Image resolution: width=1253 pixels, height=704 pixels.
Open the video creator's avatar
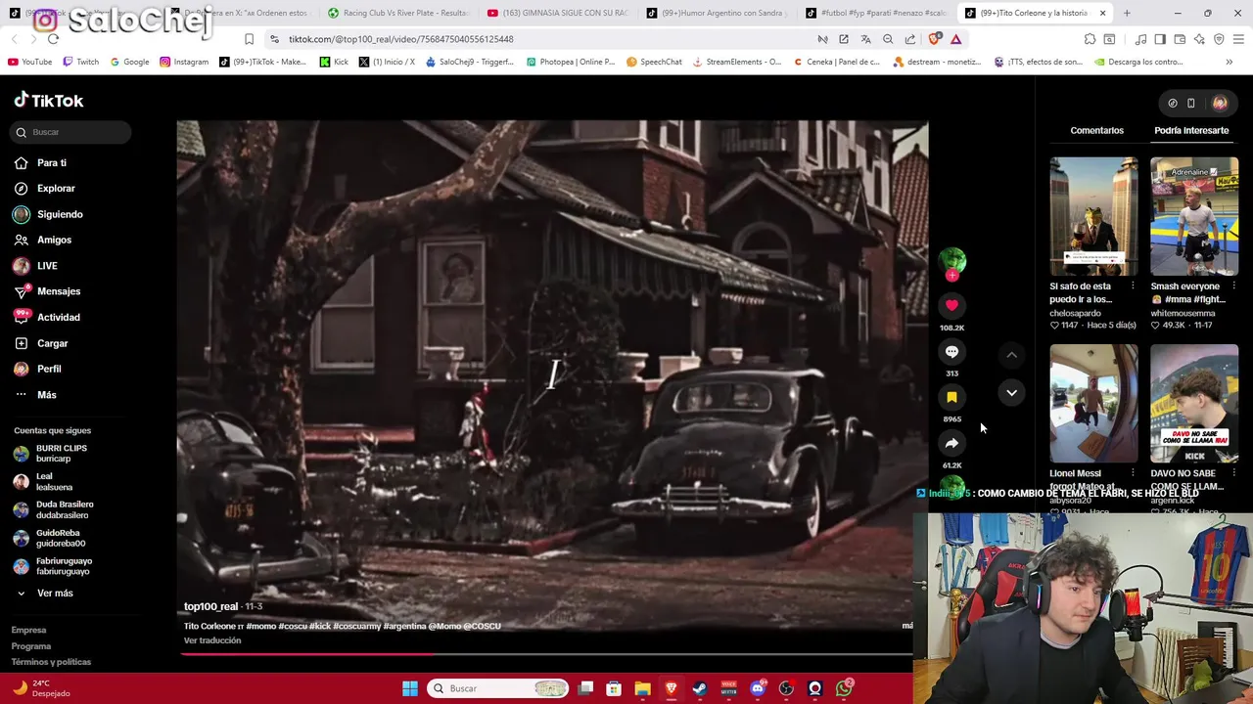coord(951,260)
